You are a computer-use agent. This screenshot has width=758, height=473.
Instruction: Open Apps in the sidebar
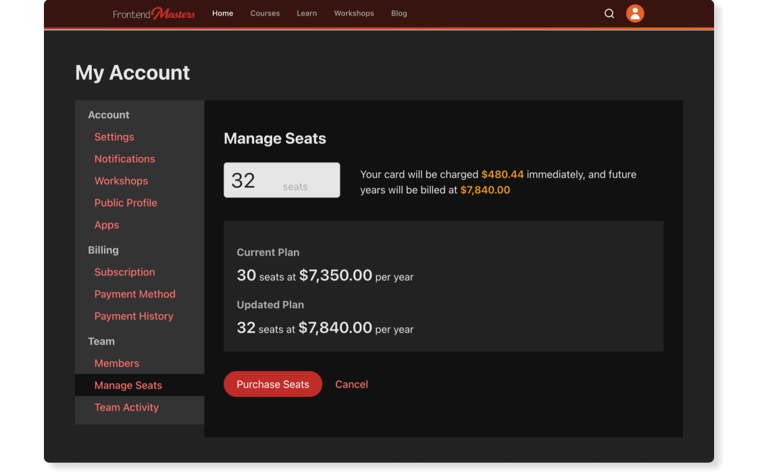click(107, 225)
